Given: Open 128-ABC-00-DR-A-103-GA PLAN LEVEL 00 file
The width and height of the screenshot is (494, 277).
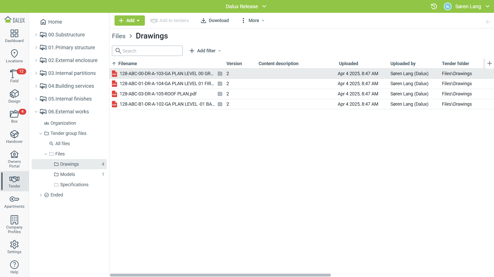Looking at the screenshot, I should tap(166, 74).
